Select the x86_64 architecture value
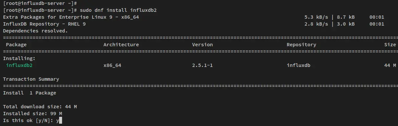Viewport: 398px width, 126px height. coord(112,65)
